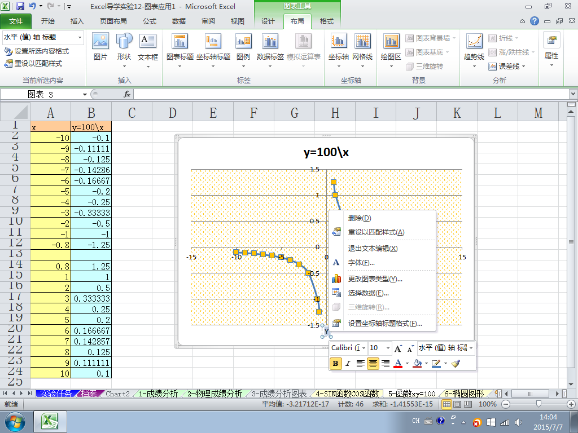Expand the 水平 (值) 轴 标题 selector in ribbon
The image size is (578, 433).
[x=80, y=38]
